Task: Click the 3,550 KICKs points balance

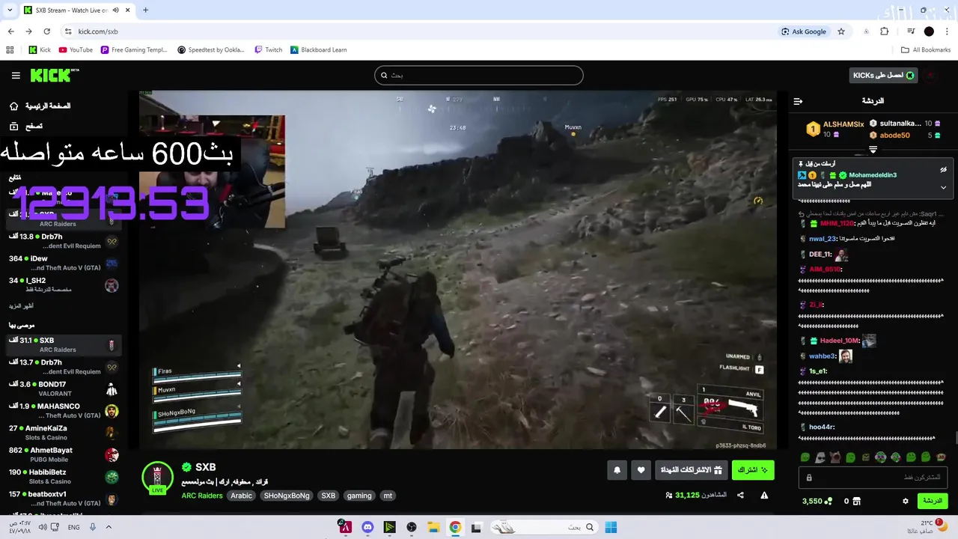Action: tap(817, 501)
